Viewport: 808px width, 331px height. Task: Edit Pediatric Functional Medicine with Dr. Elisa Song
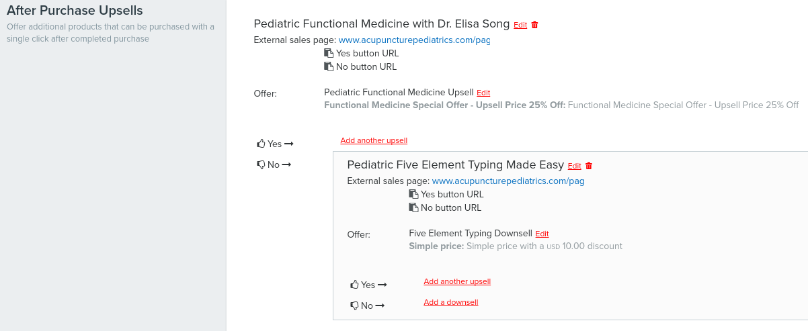[520, 25]
